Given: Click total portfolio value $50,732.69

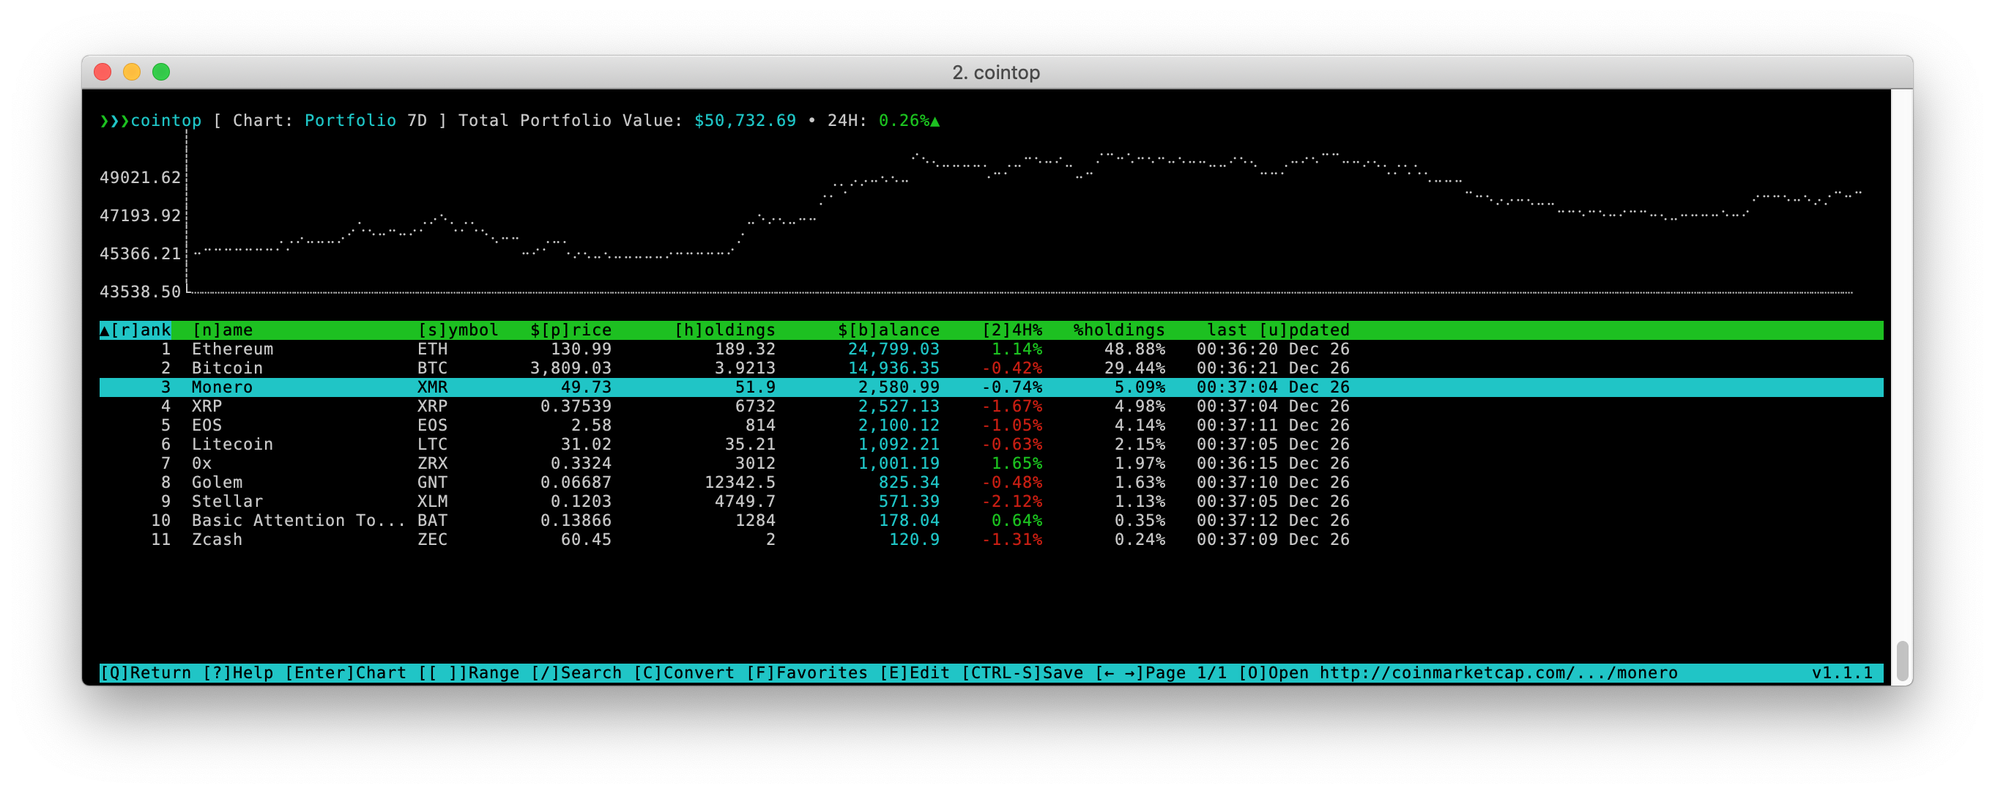Looking at the screenshot, I should [x=745, y=121].
